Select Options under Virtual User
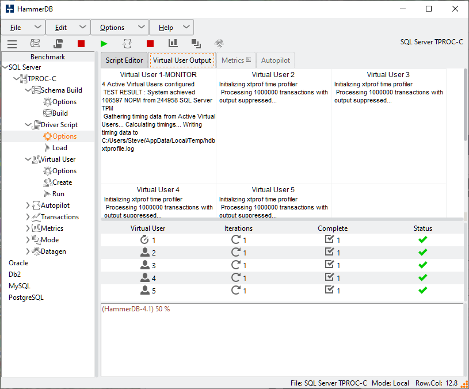Screen dimensions: 469x389 coord(64,171)
